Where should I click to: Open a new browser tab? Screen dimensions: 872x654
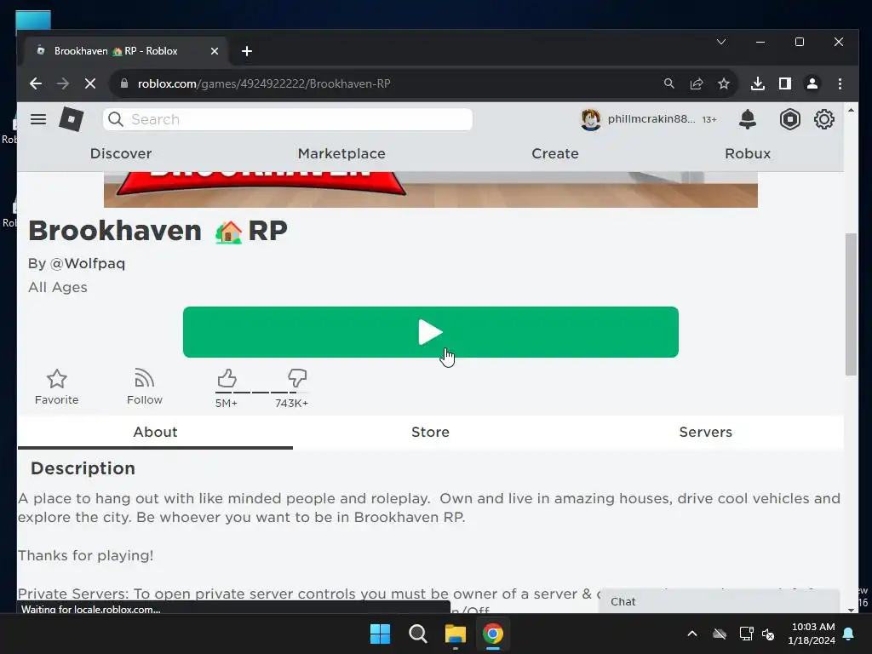(x=247, y=51)
